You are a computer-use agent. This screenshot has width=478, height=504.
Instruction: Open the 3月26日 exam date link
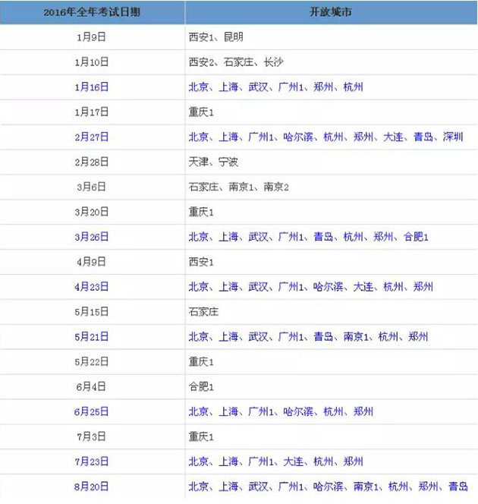[x=92, y=237]
